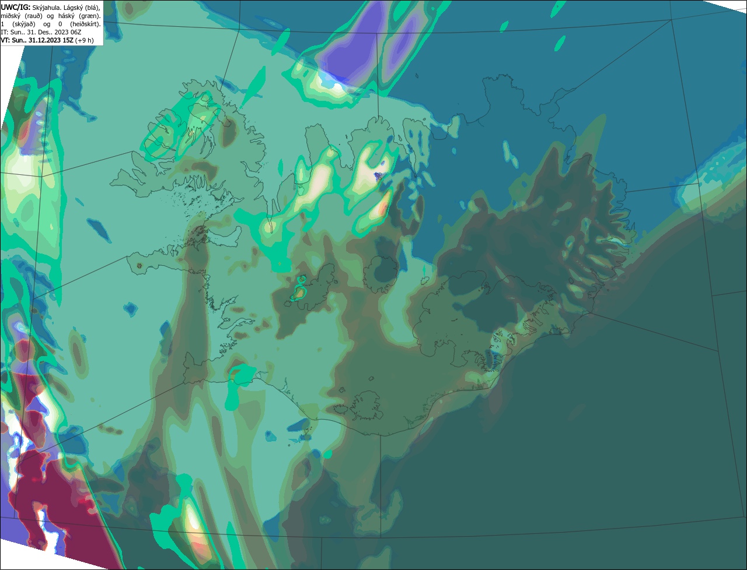Select the word "Skýjahula." in the legend

47,8
